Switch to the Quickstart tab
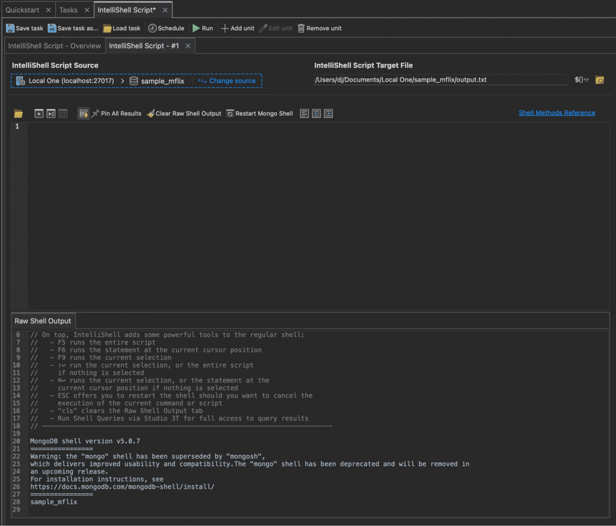 pos(23,10)
